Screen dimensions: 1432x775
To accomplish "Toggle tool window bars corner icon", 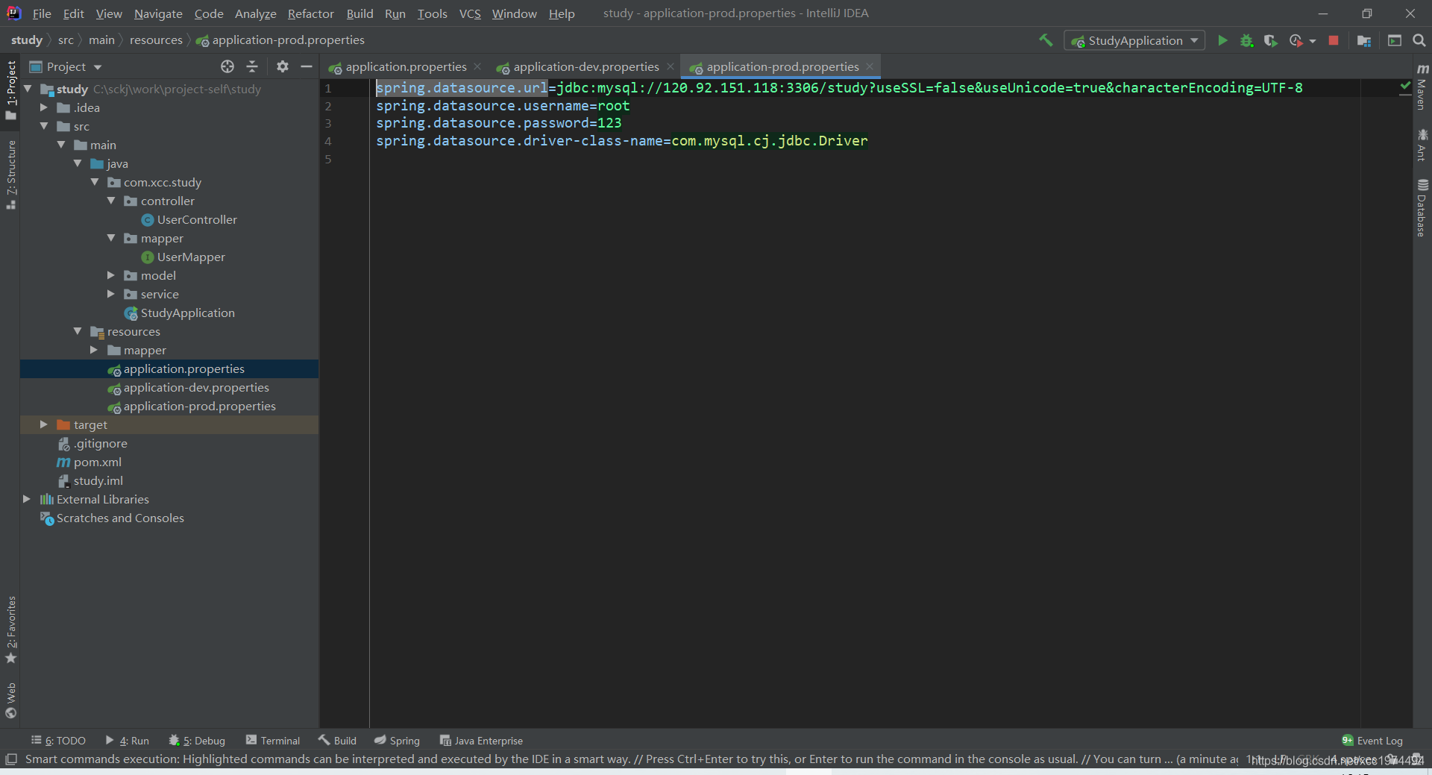I will (10, 759).
